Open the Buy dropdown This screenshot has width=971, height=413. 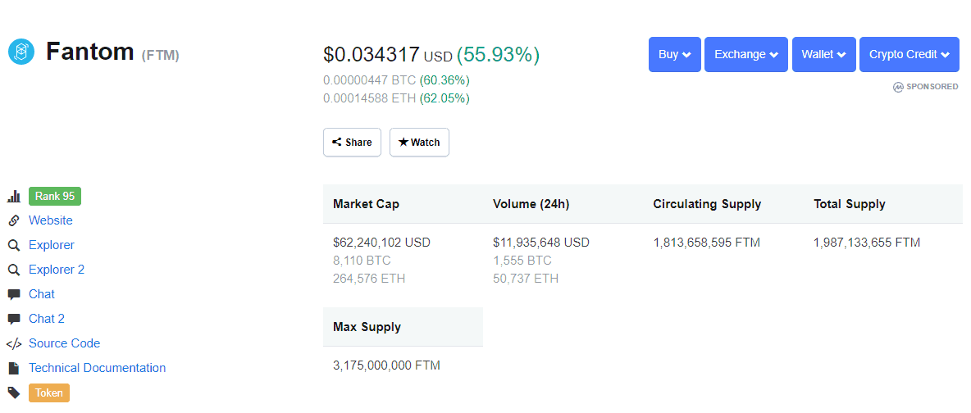tap(675, 55)
